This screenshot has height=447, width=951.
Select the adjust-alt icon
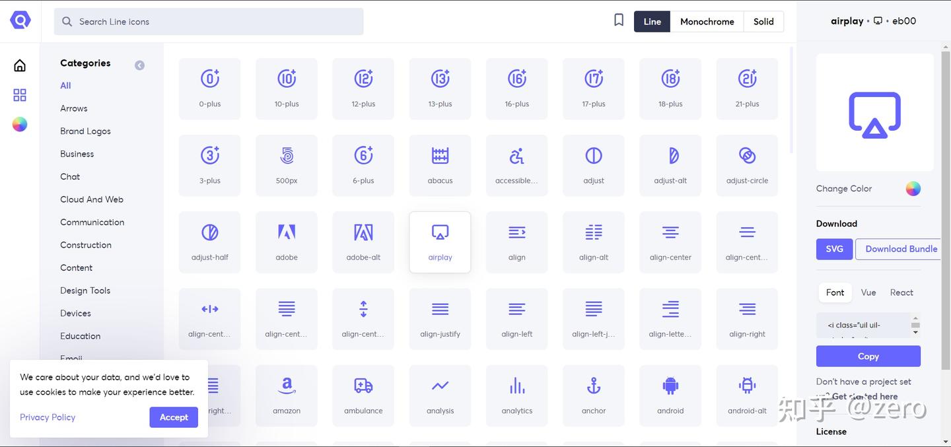coord(670,165)
